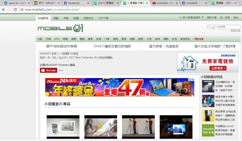Click the Mobile01 logo
Viewport: 242px width, 141px height.
[x=60, y=28]
